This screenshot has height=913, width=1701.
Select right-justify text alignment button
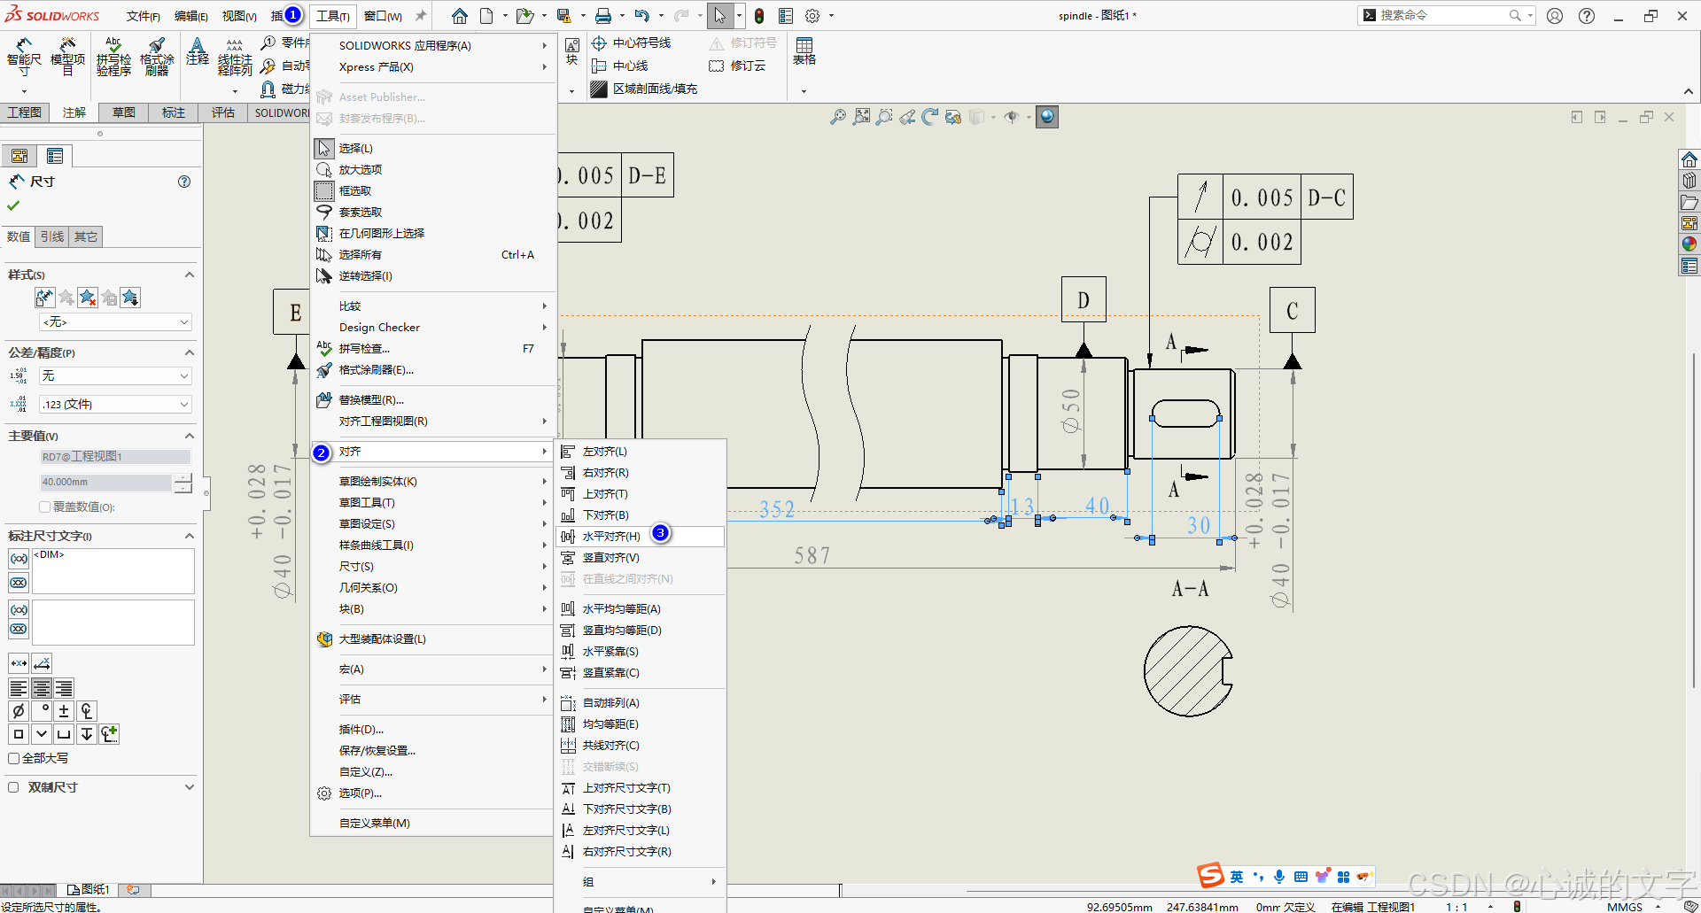point(64,688)
